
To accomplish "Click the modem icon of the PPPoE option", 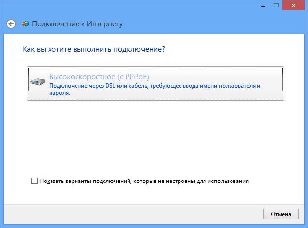I will pyautogui.click(x=38, y=82).
